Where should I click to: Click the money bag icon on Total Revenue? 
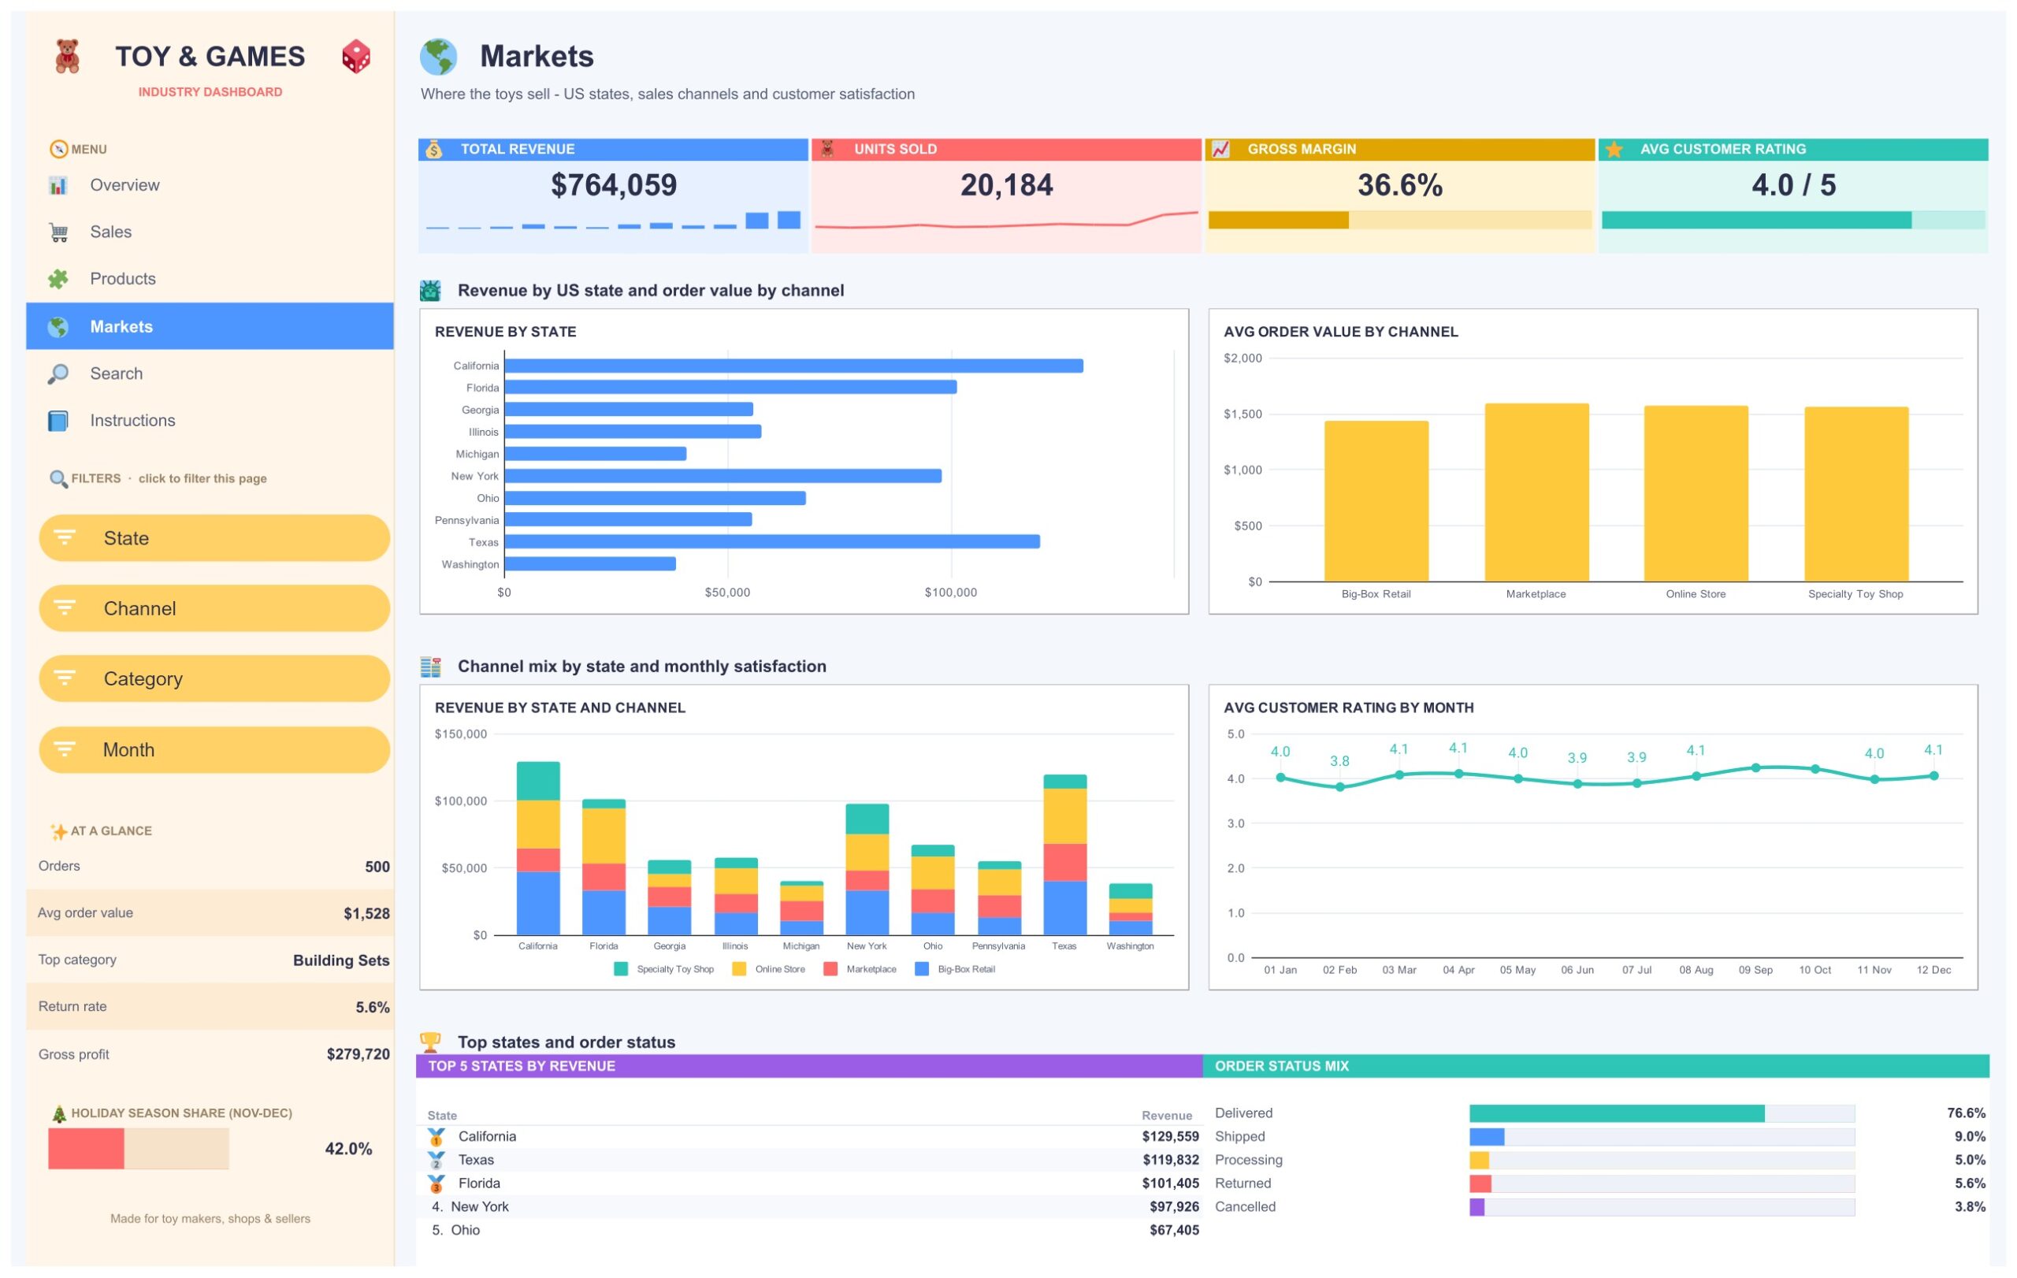coord(434,149)
